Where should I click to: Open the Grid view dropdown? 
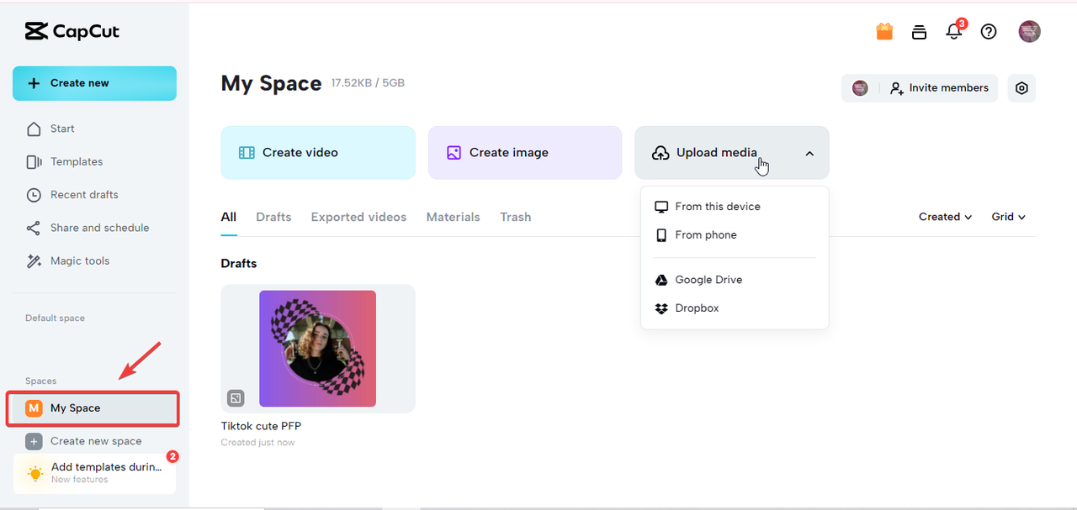(1009, 217)
